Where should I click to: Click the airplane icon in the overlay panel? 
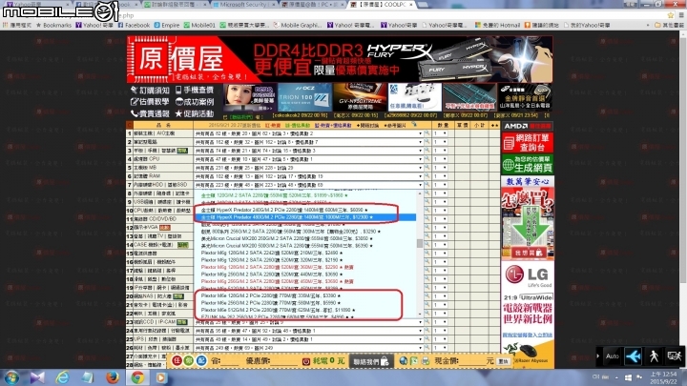click(634, 356)
